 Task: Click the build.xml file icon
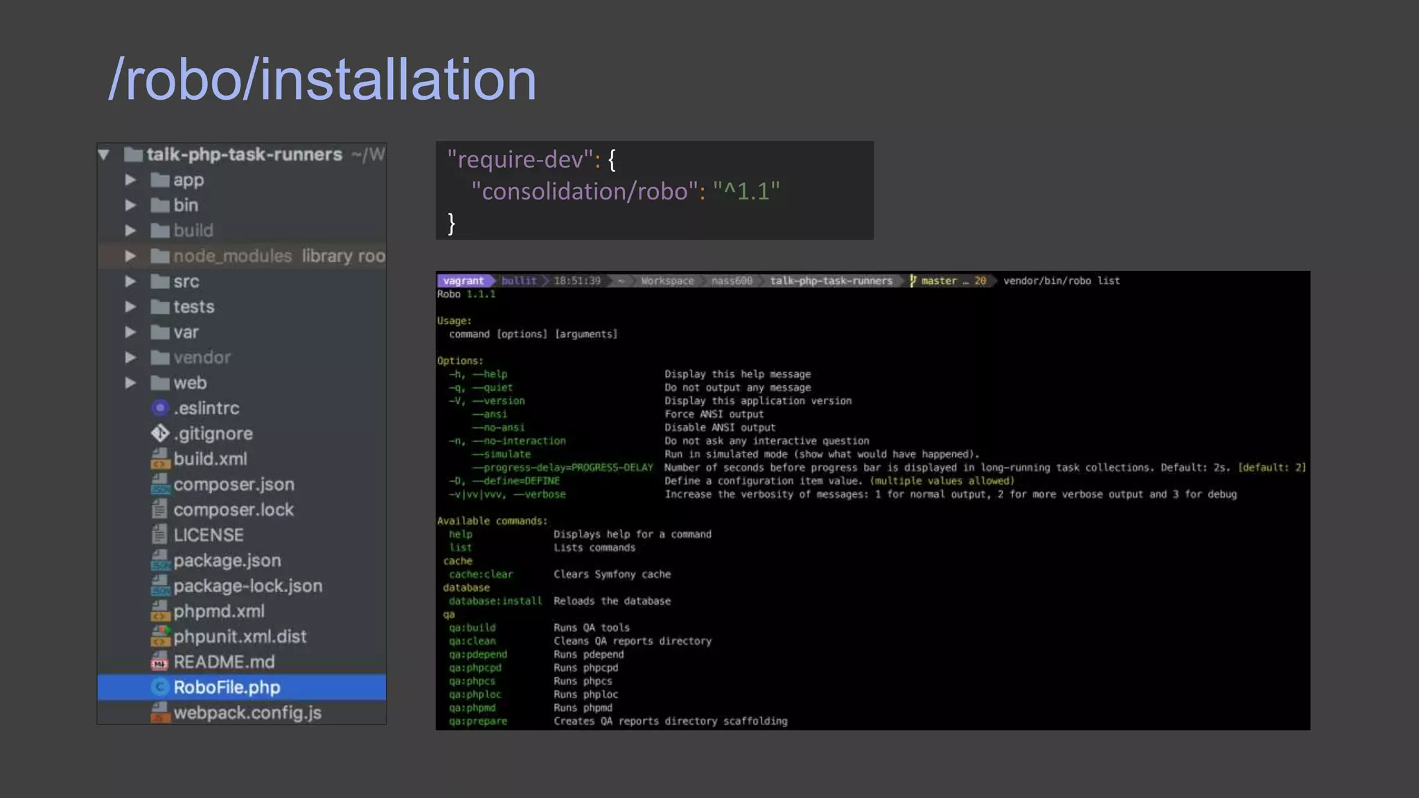click(160, 459)
